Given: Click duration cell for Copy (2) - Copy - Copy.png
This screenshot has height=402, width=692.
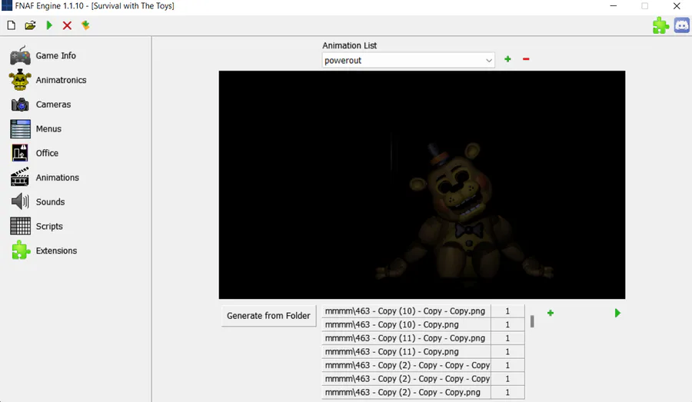Looking at the screenshot, I should [x=507, y=392].
